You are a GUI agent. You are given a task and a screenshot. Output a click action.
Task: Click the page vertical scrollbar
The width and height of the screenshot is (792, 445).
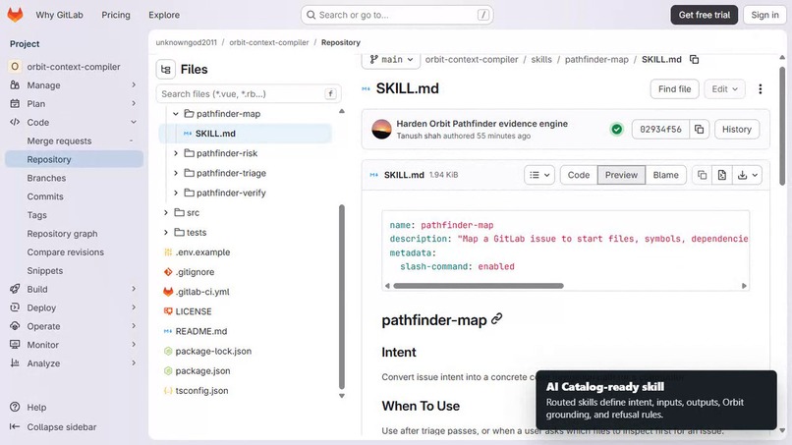coord(782,126)
